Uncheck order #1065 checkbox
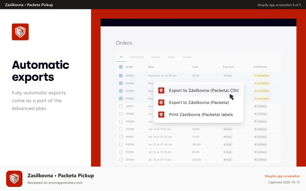The height and width of the screenshot is (191, 306). (121, 76)
